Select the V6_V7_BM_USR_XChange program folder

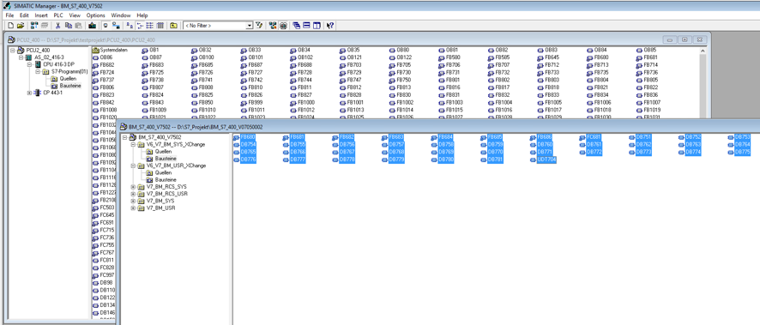(176, 166)
